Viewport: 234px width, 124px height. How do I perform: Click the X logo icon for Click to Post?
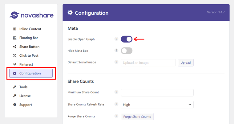click(15, 56)
